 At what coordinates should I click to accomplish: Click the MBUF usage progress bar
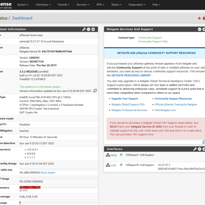(x=58, y=178)
